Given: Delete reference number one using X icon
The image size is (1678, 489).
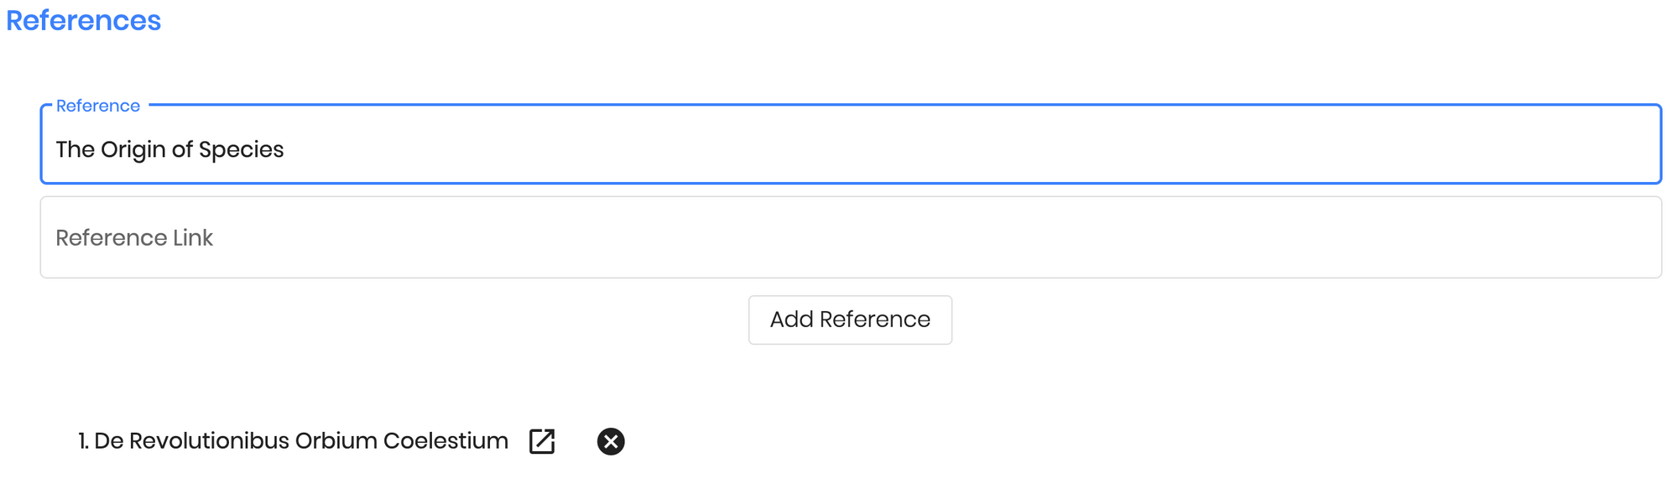Looking at the screenshot, I should point(611,441).
